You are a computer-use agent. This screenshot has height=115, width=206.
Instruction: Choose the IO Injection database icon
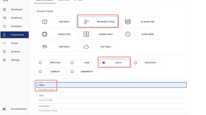tap(128, 22)
